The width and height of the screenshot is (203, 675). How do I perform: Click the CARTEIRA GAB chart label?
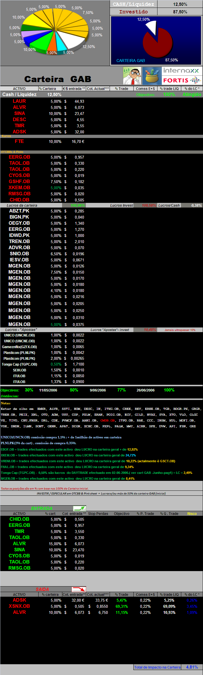click(x=130, y=61)
